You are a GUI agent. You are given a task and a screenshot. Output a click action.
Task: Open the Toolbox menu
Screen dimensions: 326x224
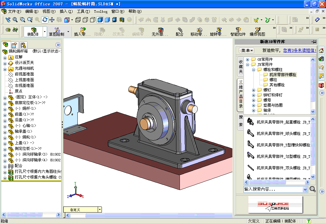coord(101,11)
